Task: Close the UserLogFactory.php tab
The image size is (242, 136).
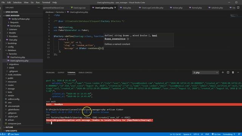Action: [x=115, y=8]
